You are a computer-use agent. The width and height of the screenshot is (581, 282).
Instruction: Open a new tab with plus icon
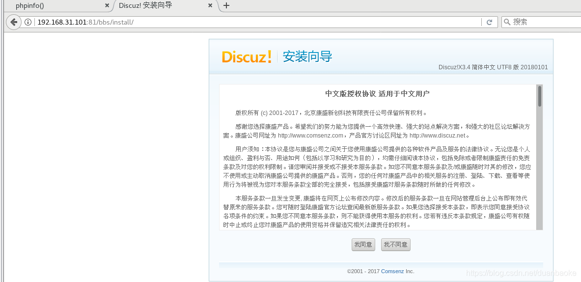click(x=226, y=5)
